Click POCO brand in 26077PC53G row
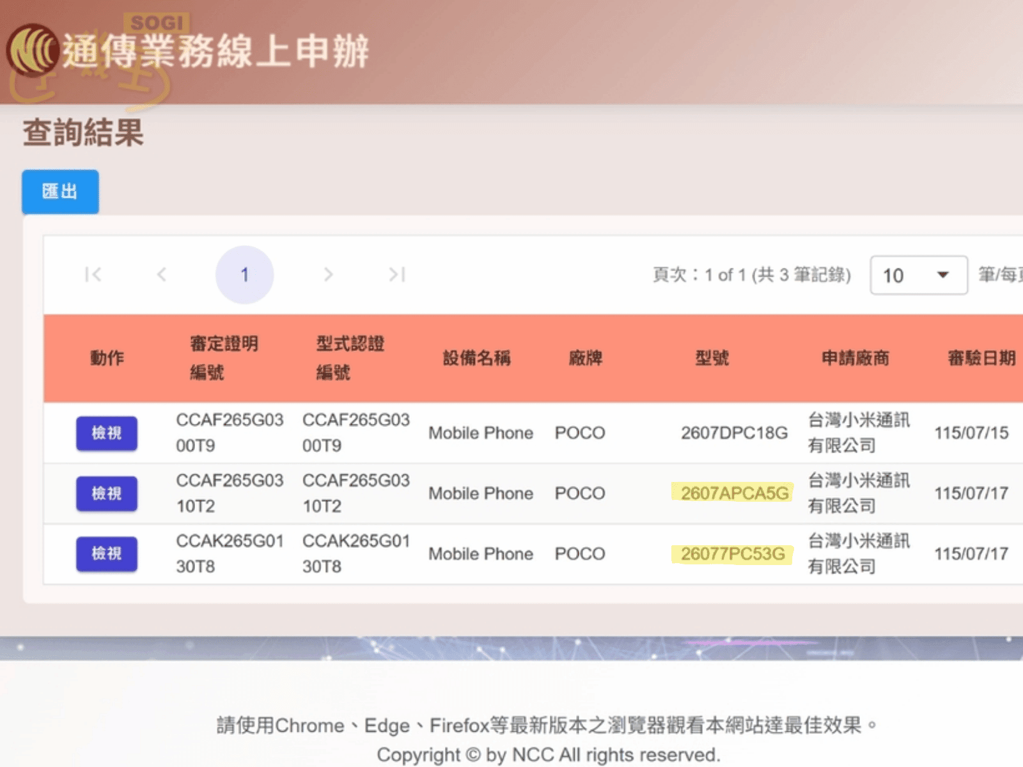 [x=580, y=554]
